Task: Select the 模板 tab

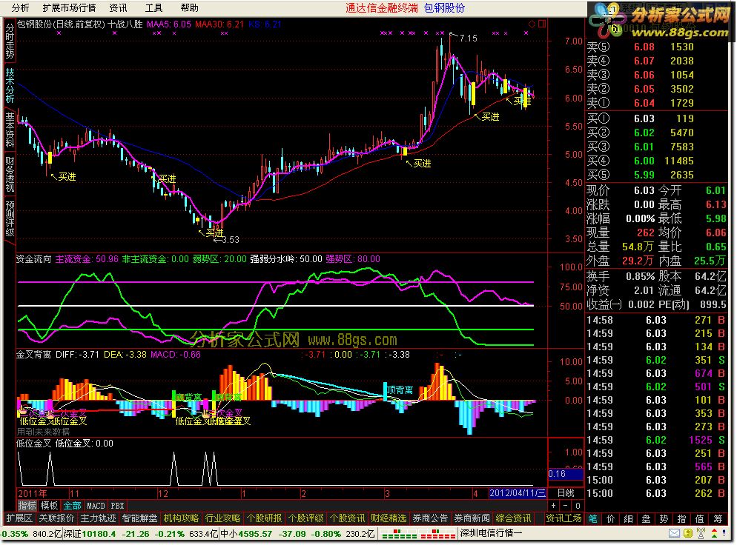Action: click(x=49, y=506)
